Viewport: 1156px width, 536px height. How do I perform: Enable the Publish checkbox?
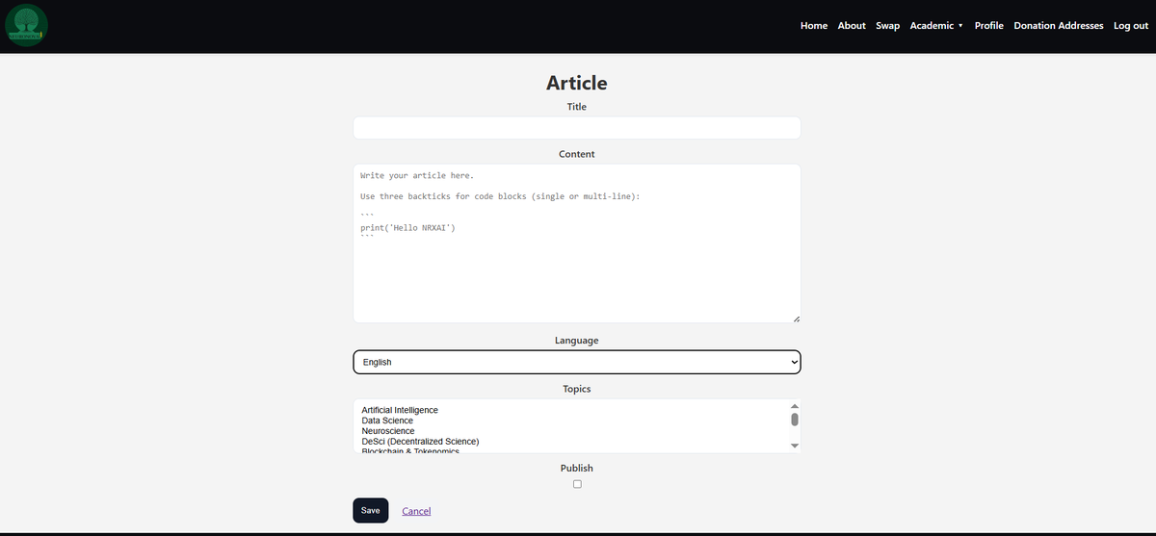(x=577, y=484)
